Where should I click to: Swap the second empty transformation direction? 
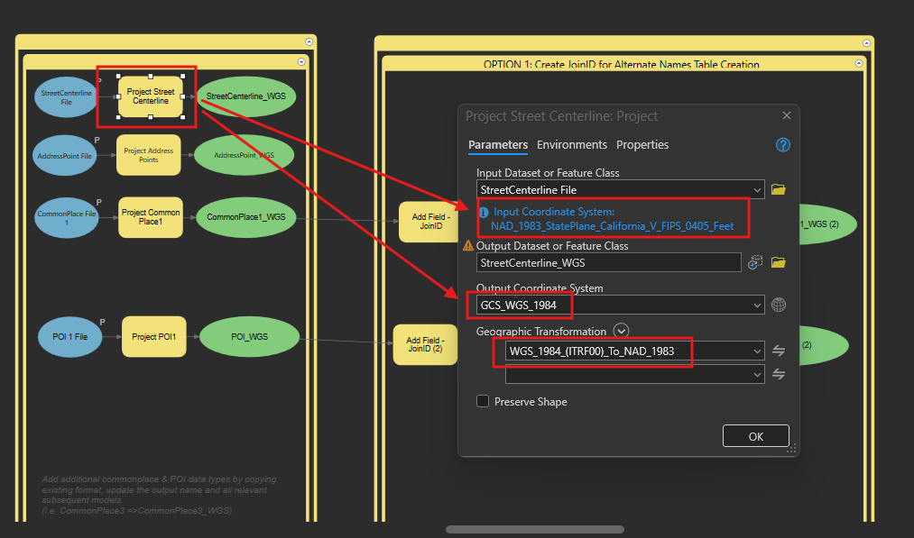pos(778,374)
